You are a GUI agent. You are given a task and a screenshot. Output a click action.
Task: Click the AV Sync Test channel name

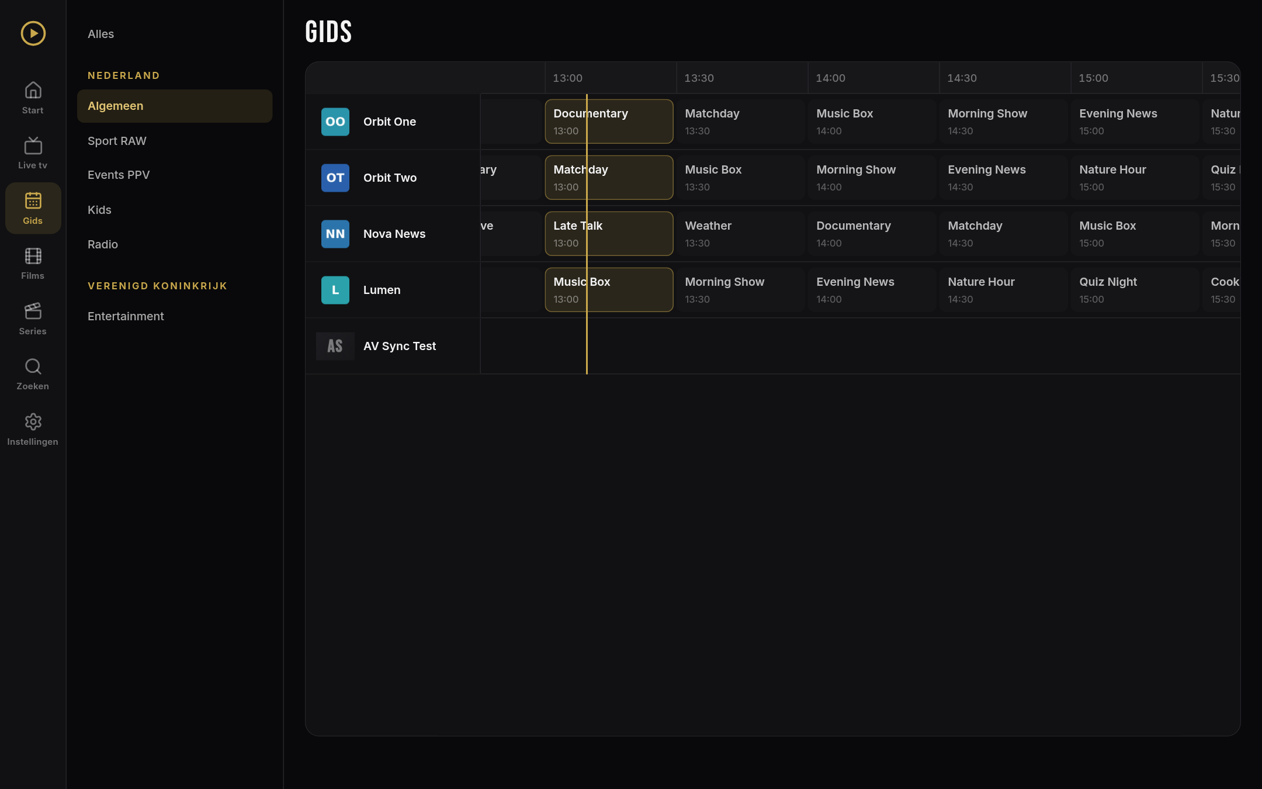coord(400,346)
